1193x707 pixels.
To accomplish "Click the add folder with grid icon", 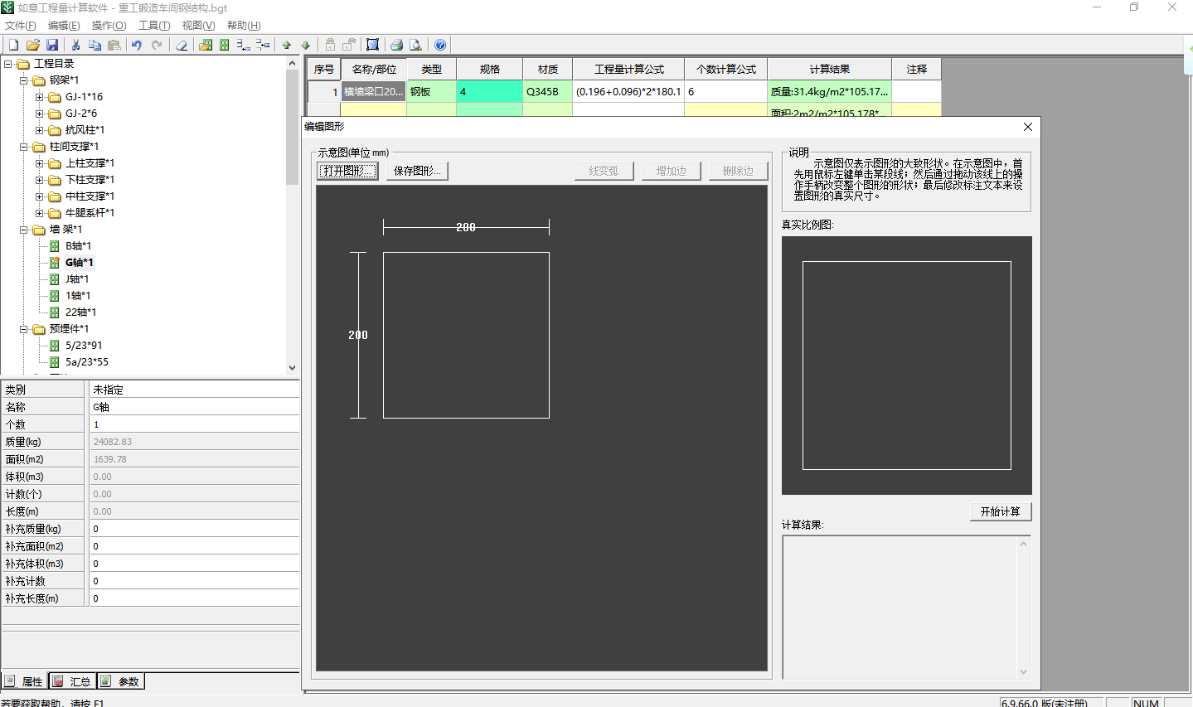I will tap(206, 45).
